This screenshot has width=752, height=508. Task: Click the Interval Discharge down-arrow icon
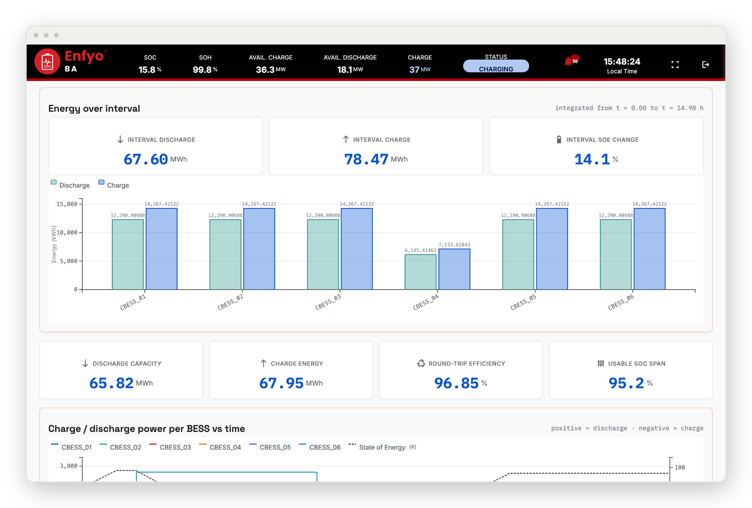pos(120,140)
